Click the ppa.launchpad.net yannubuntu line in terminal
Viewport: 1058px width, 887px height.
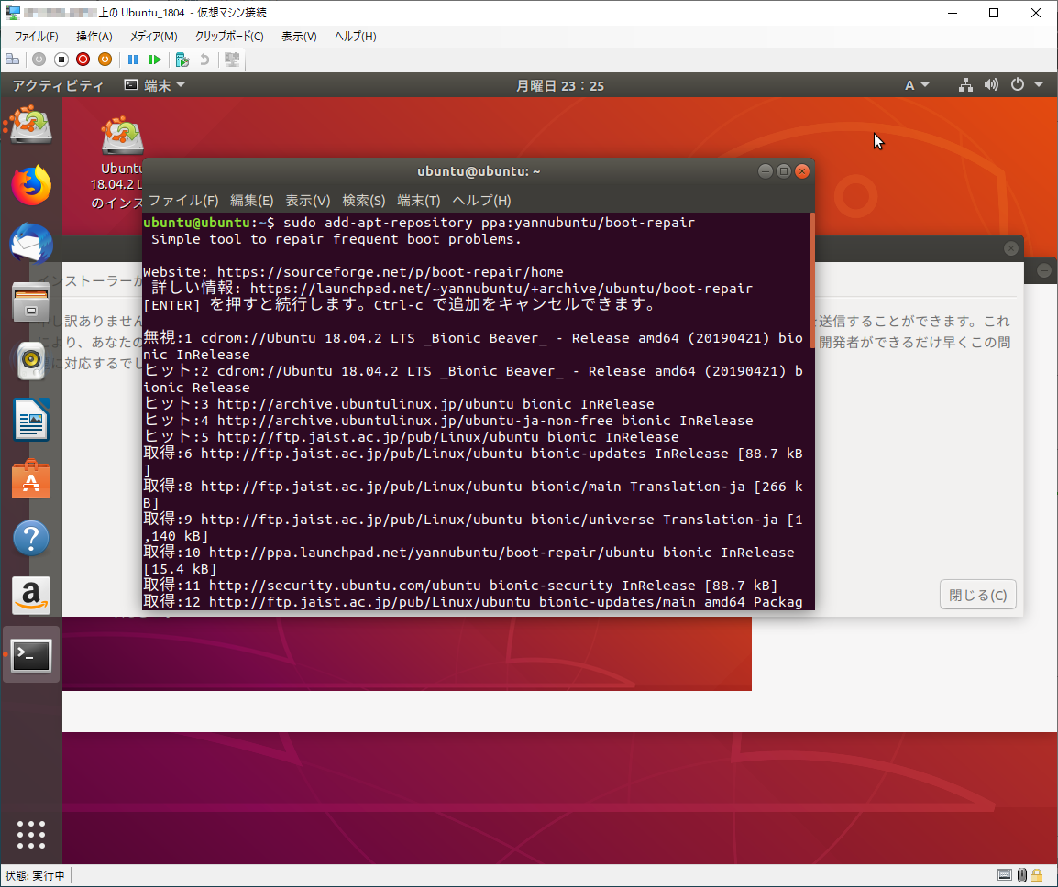[468, 561]
